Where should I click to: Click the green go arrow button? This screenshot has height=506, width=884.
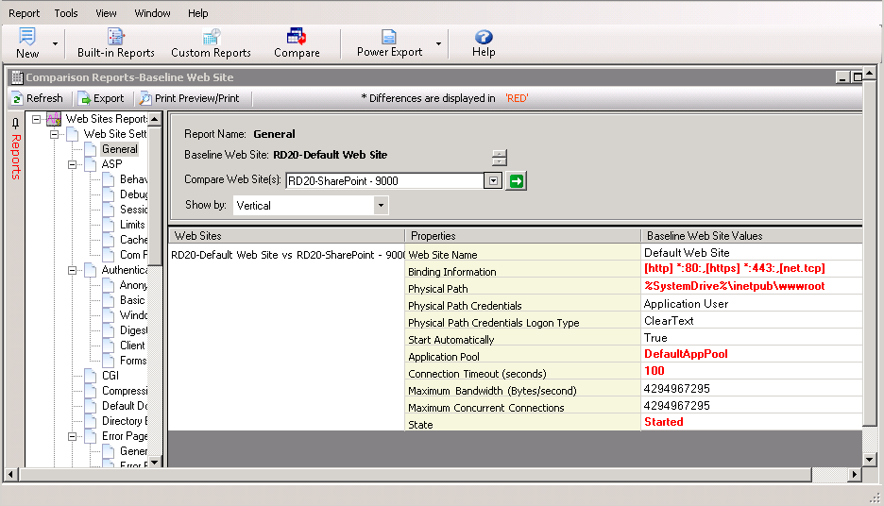(x=516, y=181)
